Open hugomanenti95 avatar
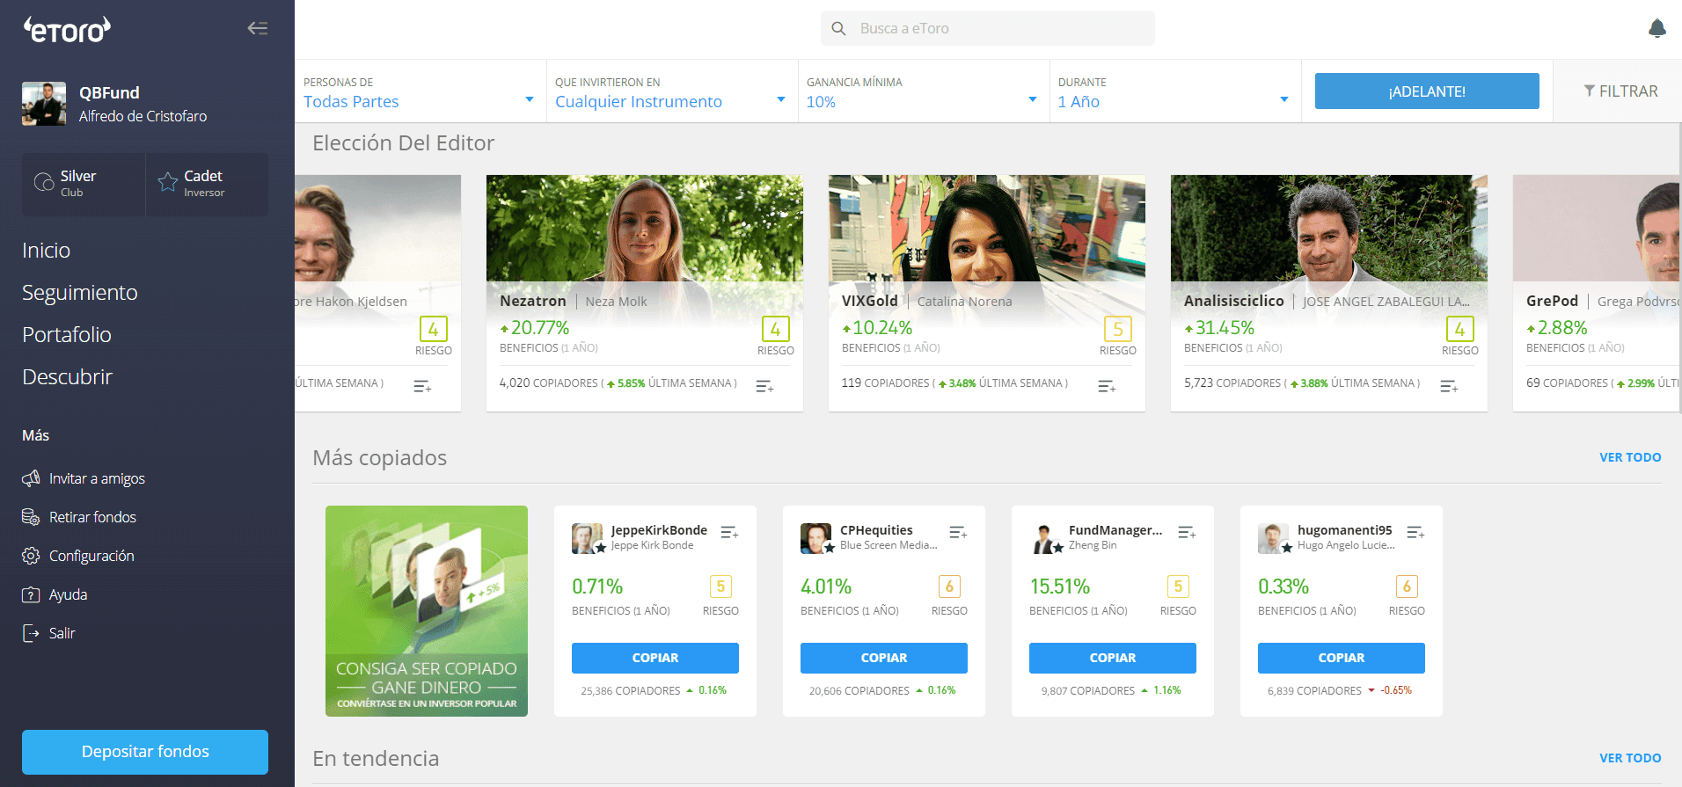 point(1274,538)
